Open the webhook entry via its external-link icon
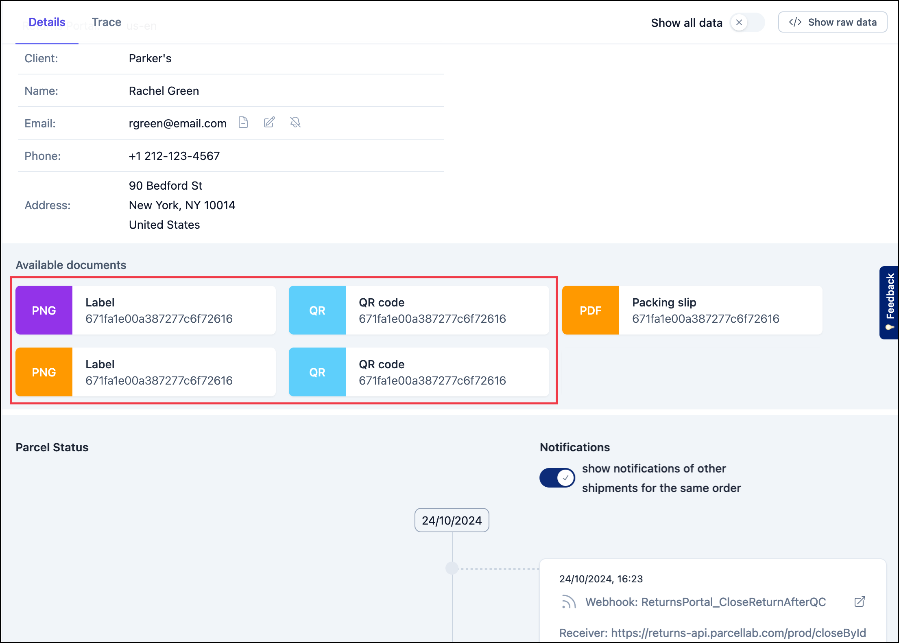The width and height of the screenshot is (899, 643). tap(860, 602)
